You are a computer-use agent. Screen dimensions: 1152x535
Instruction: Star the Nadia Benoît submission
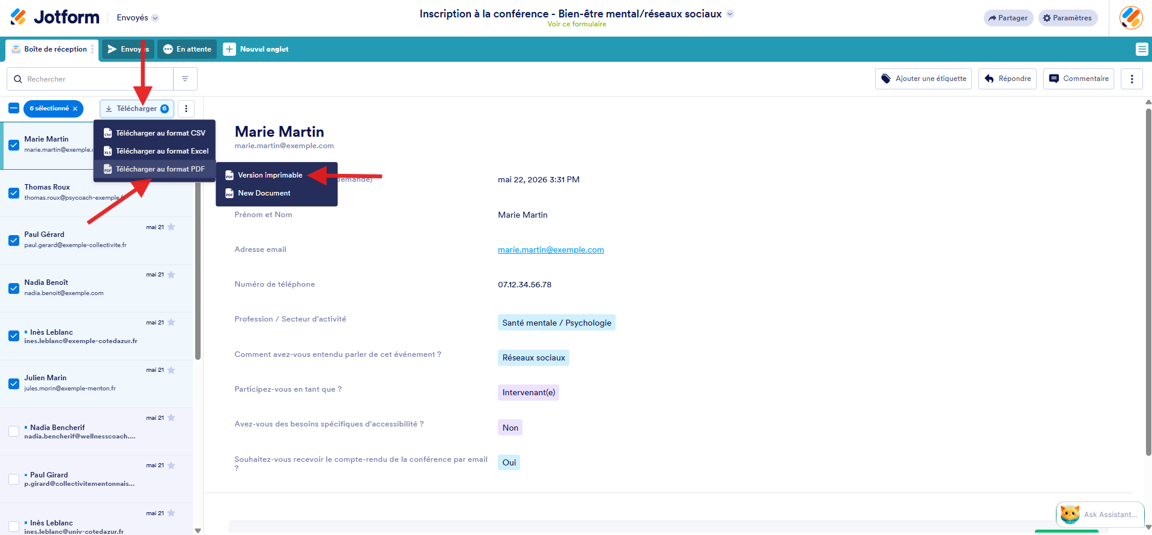(x=171, y=275)
